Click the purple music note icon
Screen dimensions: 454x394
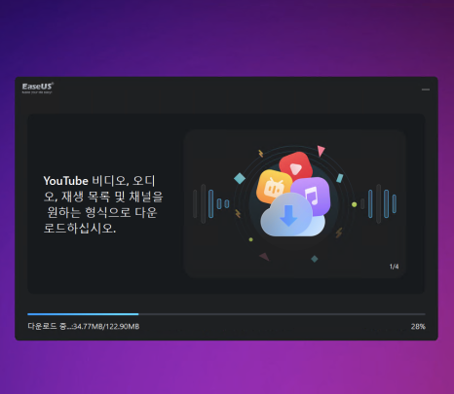pos(312,196)
